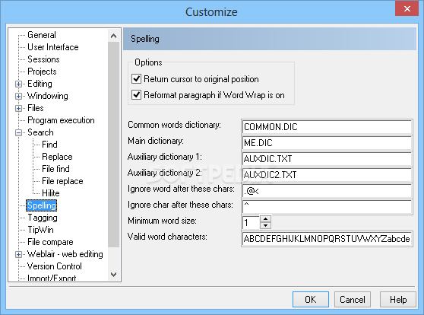
Task: Click the tree scrollbar down arrow
Action: (x=113, y=275)
